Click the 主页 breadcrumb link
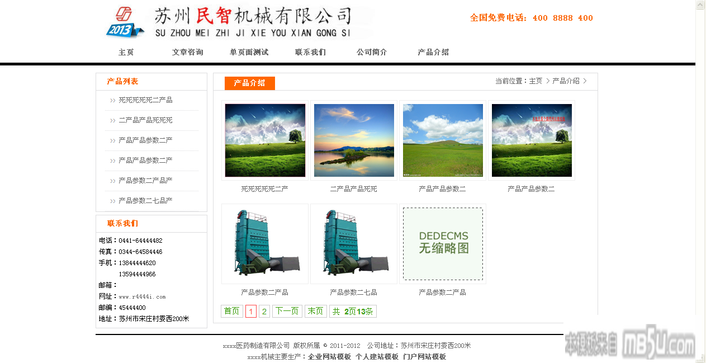Screen dimensions: 706x363 coord(536,81)
